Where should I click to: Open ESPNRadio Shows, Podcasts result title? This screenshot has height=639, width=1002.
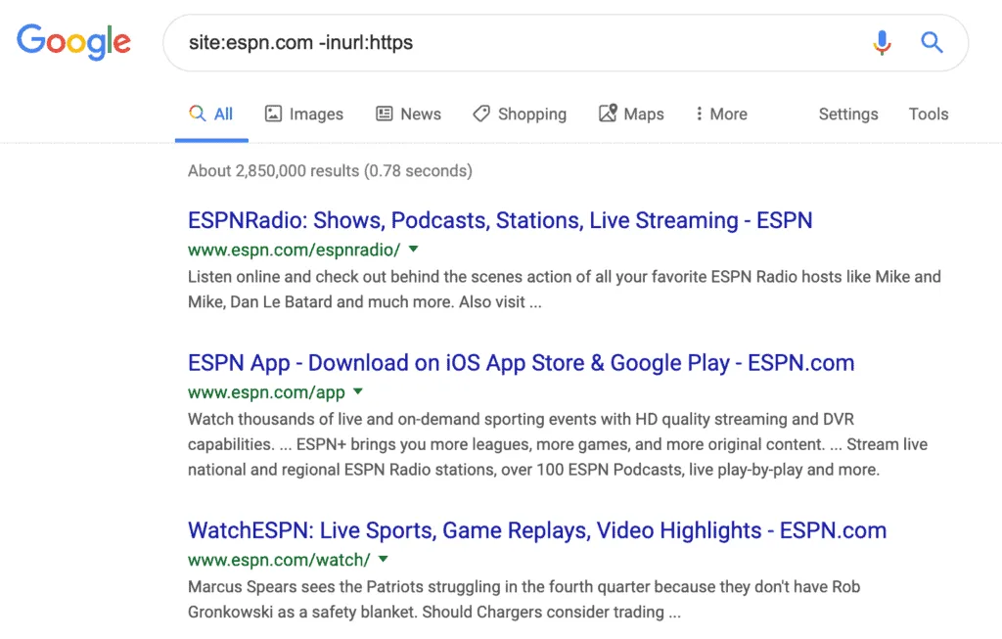[500, 220]
